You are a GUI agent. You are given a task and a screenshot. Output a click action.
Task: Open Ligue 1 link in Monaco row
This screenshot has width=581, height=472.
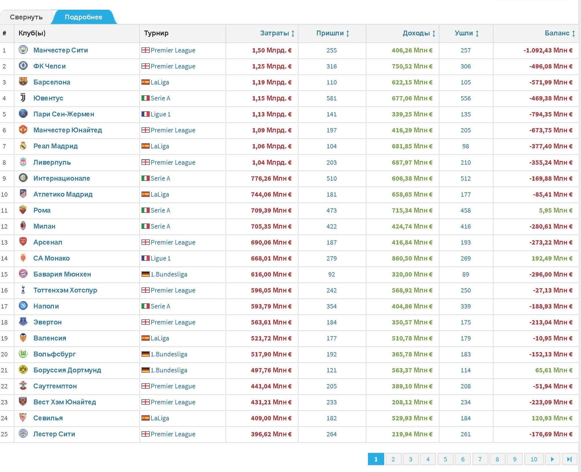click(161, 258)
